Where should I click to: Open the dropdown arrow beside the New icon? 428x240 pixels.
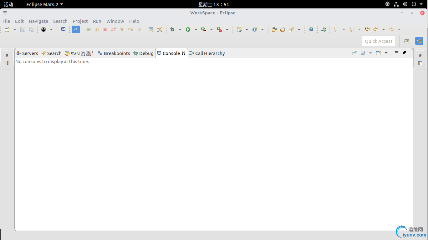pos(14,29)
